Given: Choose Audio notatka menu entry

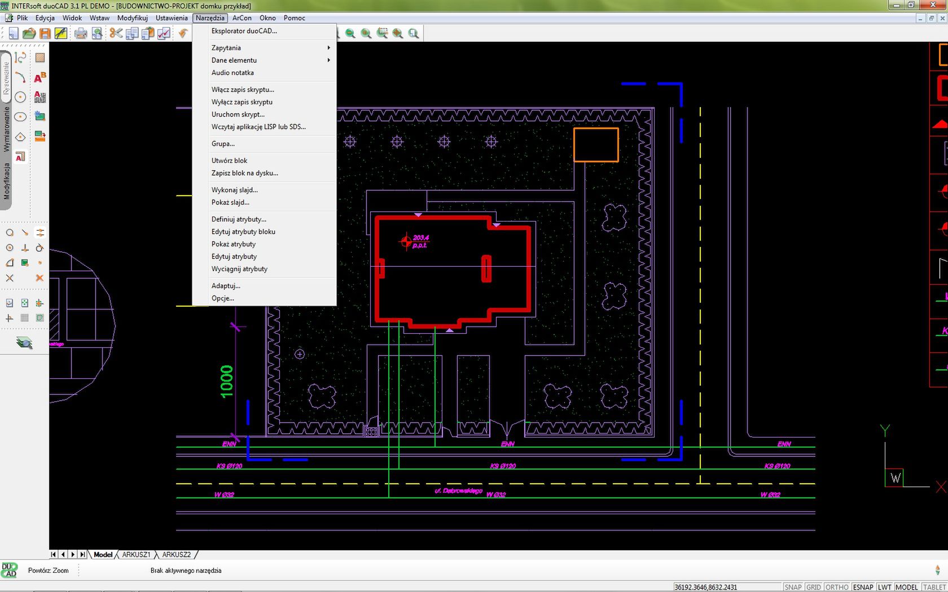Looking at the screenshot, I should tap(265, 73).
